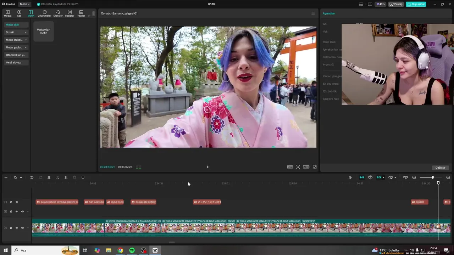This screenshot has height=255, width=454.
Task: Click the Dışa Aktar export button
Action: click(416, 4)
